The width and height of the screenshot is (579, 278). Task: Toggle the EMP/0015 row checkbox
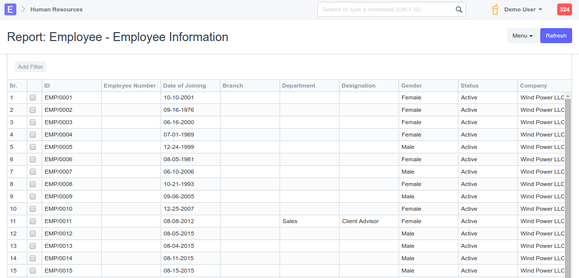(x=33, y=271)
